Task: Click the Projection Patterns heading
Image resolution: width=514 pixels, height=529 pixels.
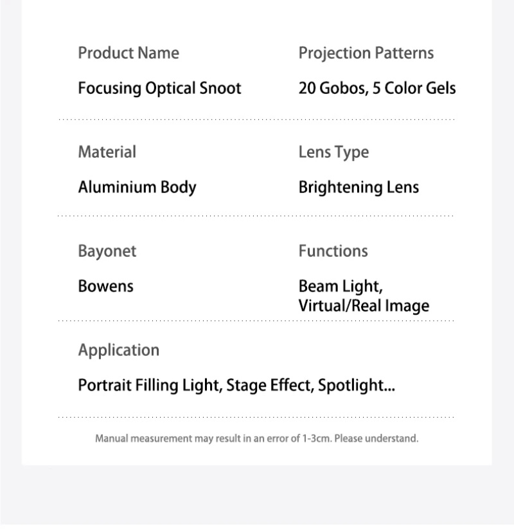Action: coord(366,53)
